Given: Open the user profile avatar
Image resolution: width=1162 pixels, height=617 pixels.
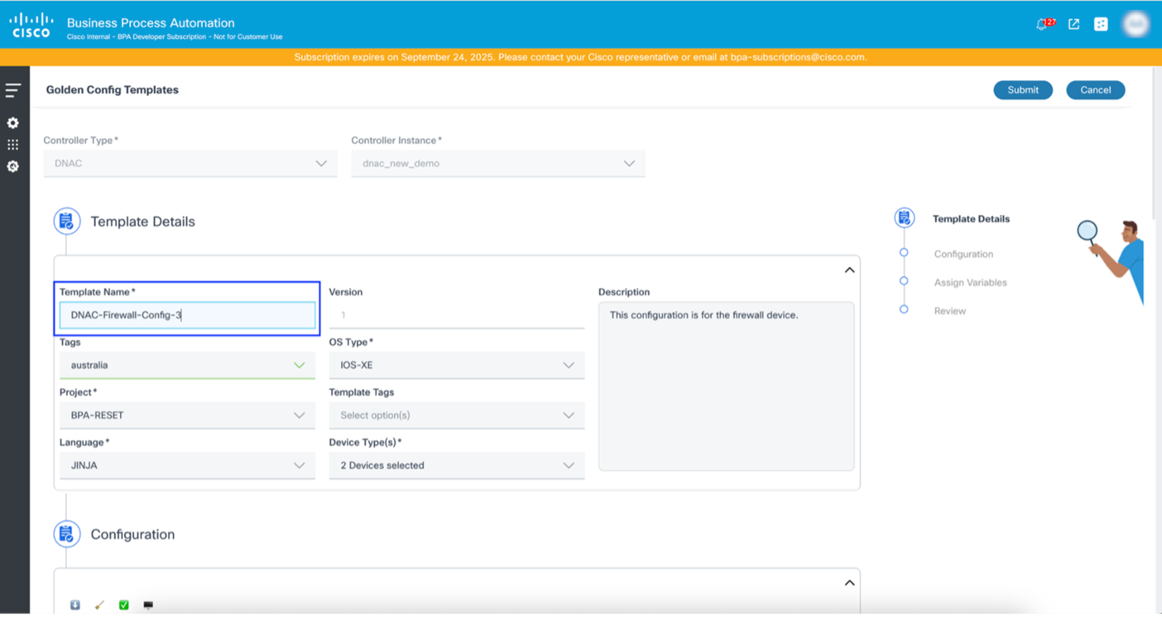Looking at the screenshot, I should click(1136, 24).
